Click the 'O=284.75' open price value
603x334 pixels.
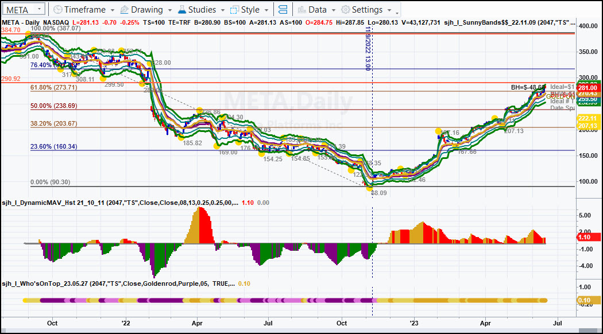click(x=319, y=23)
